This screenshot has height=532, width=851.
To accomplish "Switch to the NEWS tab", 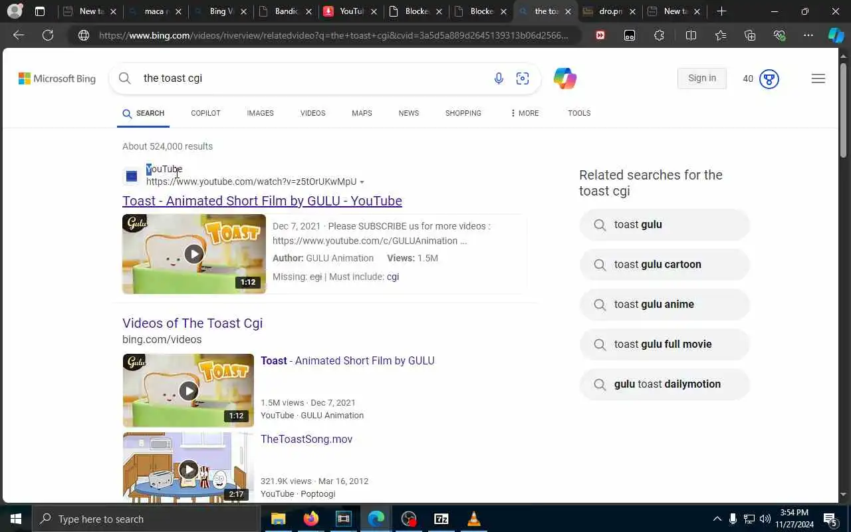I will point(409,113).
